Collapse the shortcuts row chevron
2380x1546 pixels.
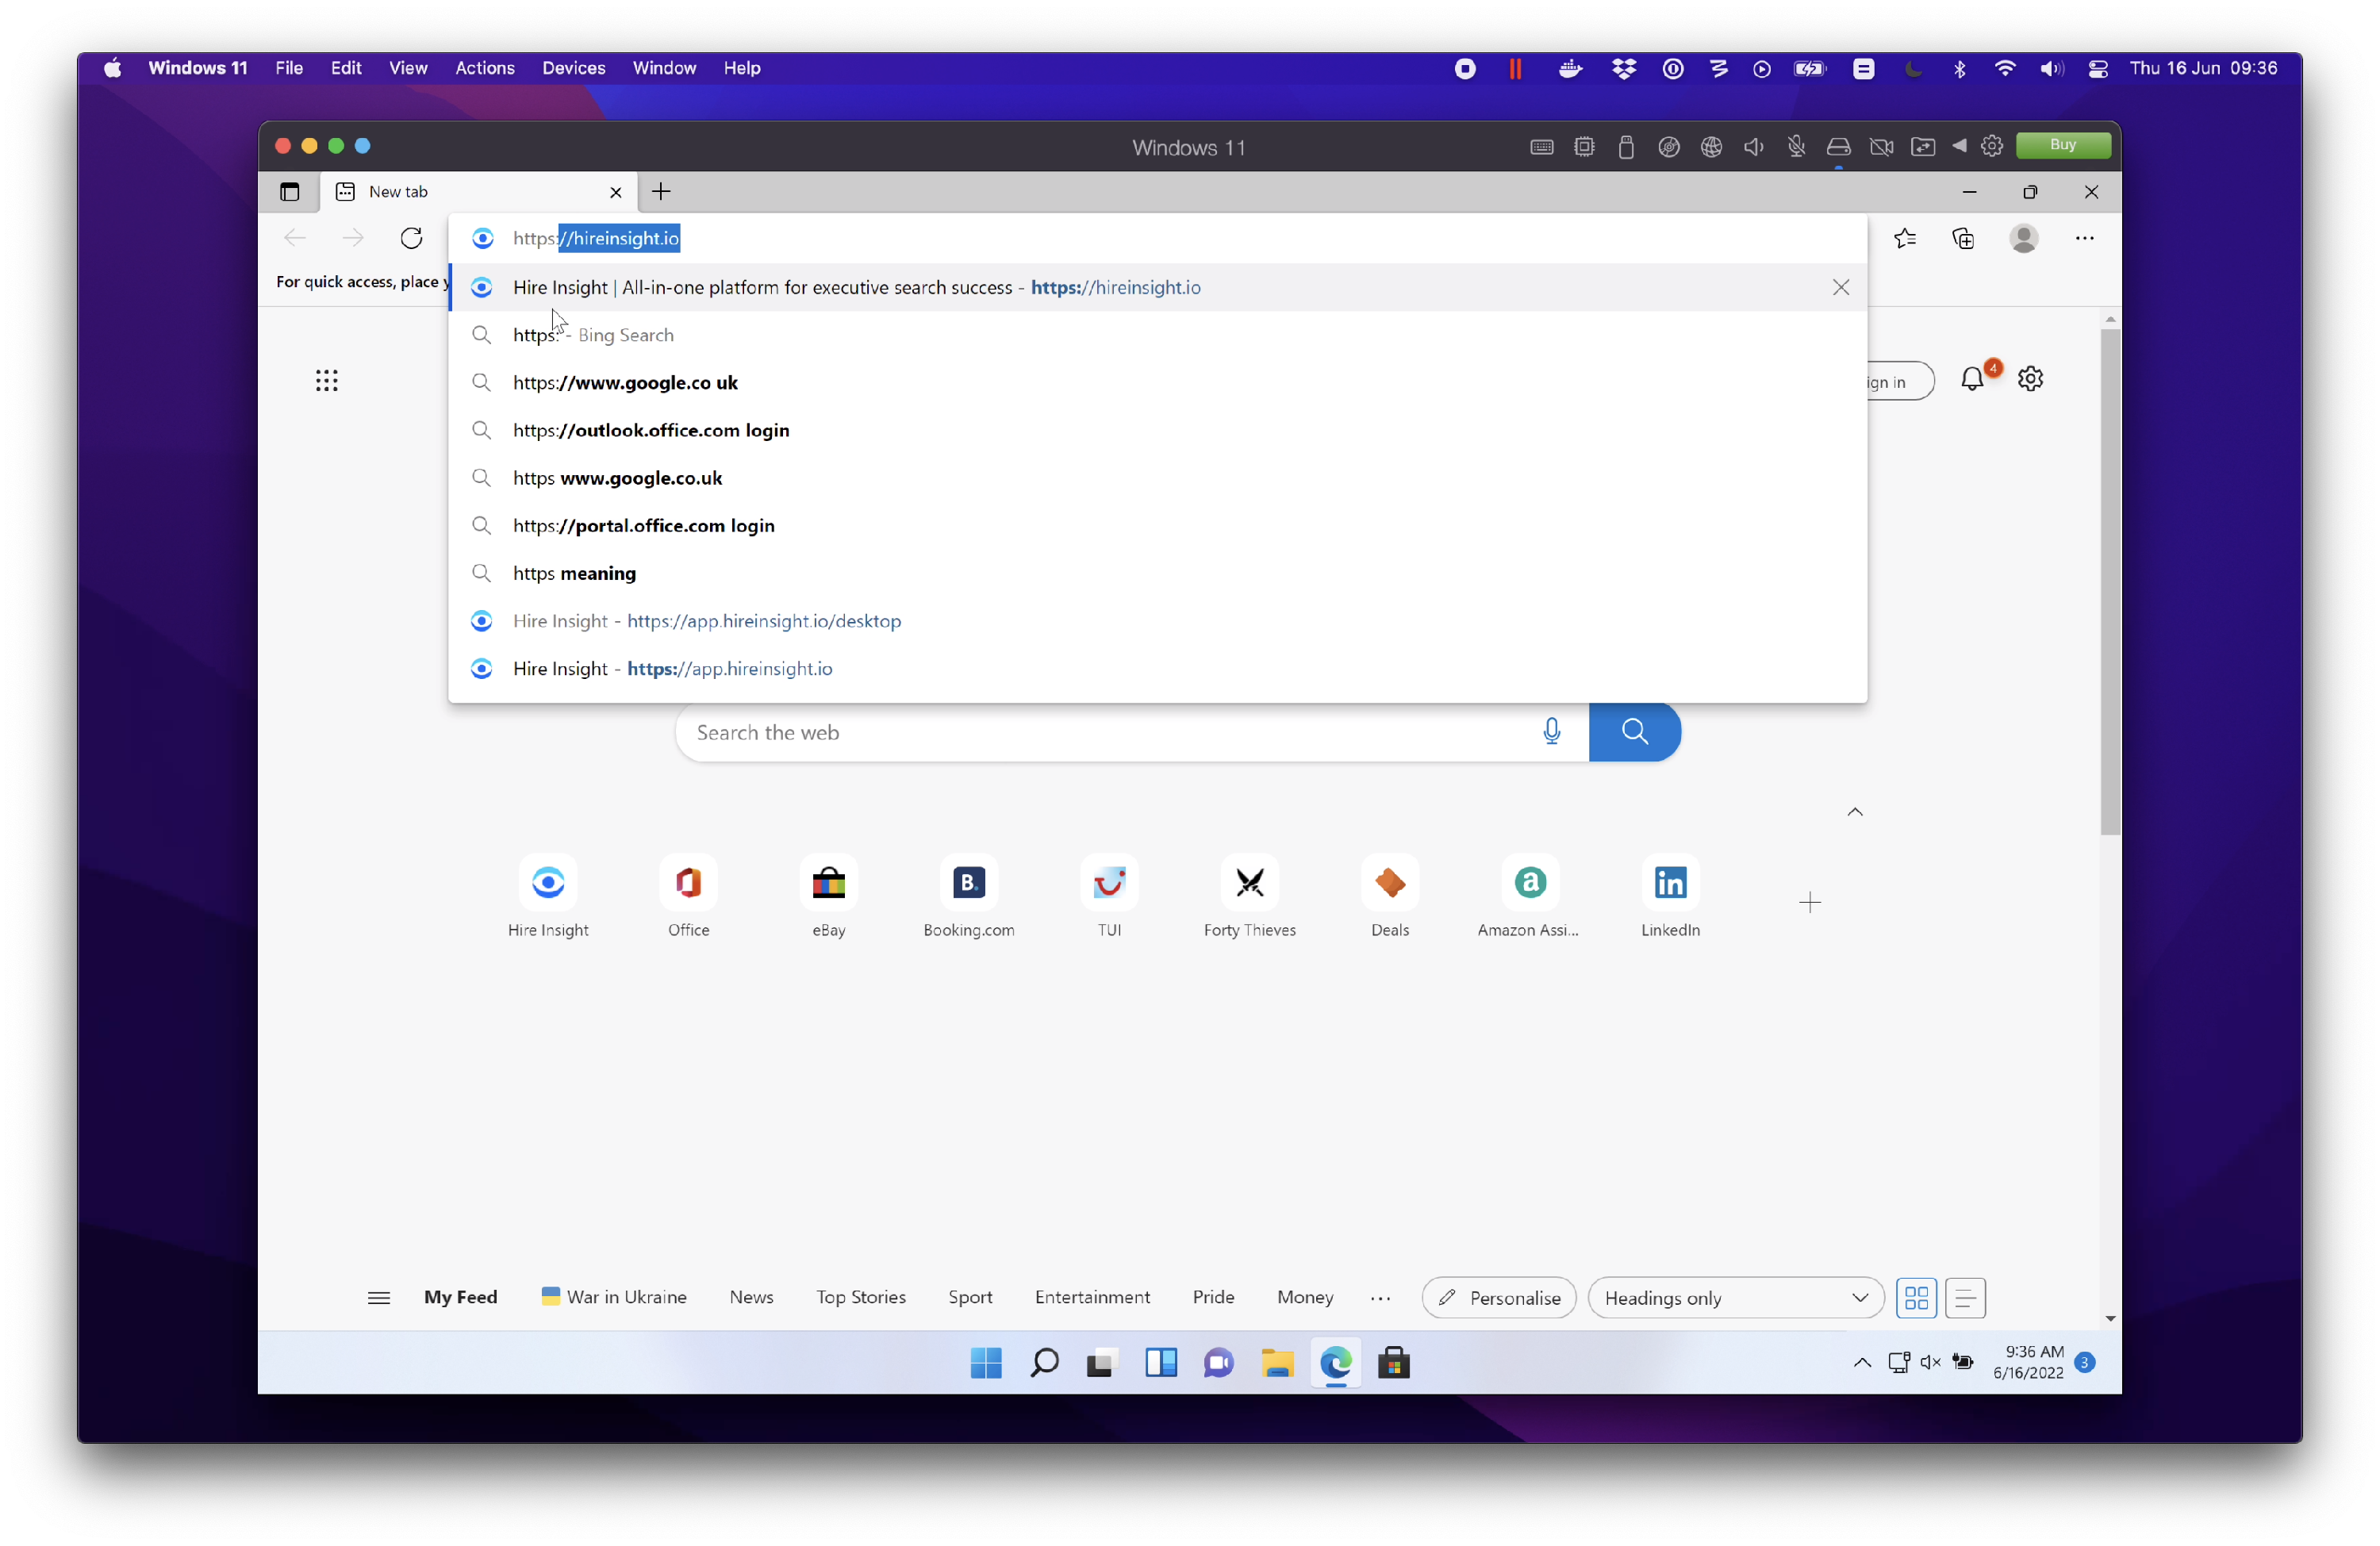coord(1855,812)
